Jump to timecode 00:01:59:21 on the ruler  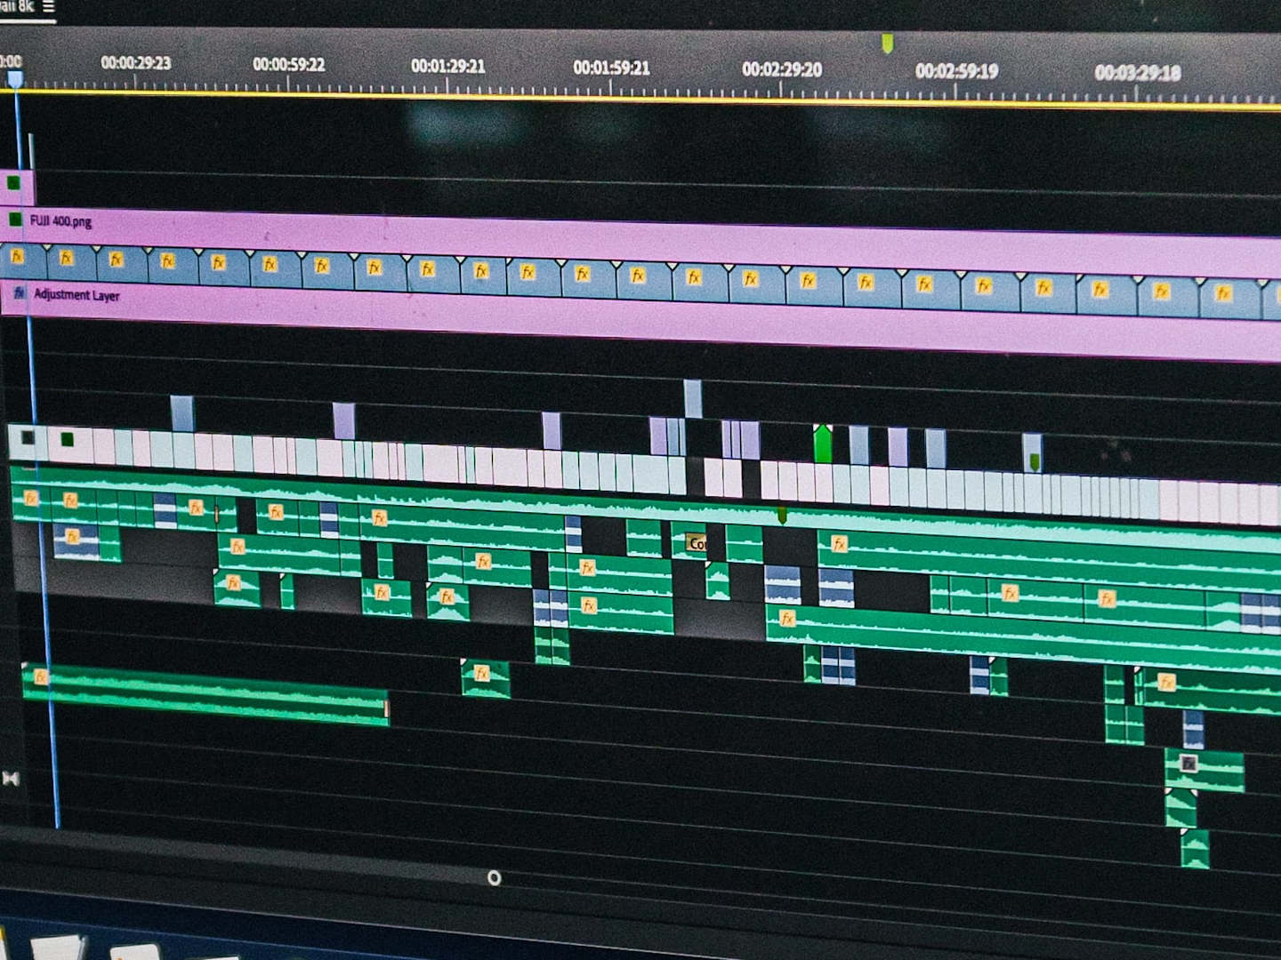click(611, 68)
